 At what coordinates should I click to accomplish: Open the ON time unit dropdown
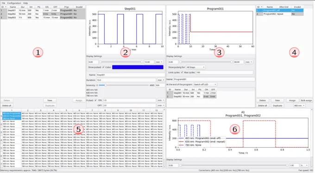(x=161, y=100)
